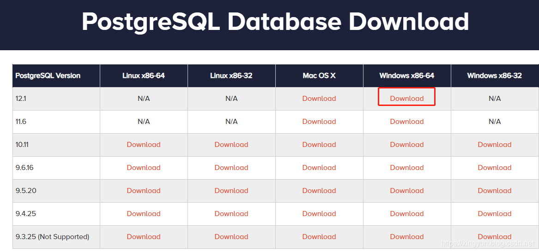
Task: Download PostgreSQL 12.1 for Mac OS X
Action: pos(319,98)
